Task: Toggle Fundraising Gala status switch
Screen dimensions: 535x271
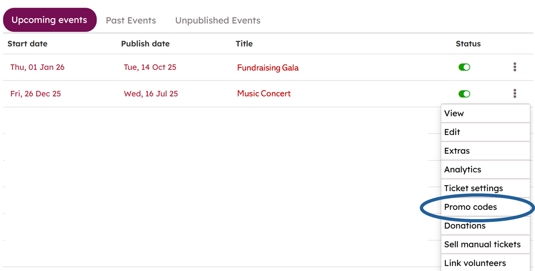Action: (464, 67)
